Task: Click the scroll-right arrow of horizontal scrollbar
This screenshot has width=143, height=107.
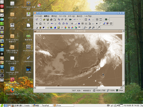Action: click(x=121, y=88)
